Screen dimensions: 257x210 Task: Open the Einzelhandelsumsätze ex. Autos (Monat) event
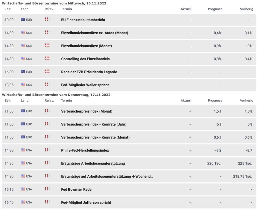95,33
